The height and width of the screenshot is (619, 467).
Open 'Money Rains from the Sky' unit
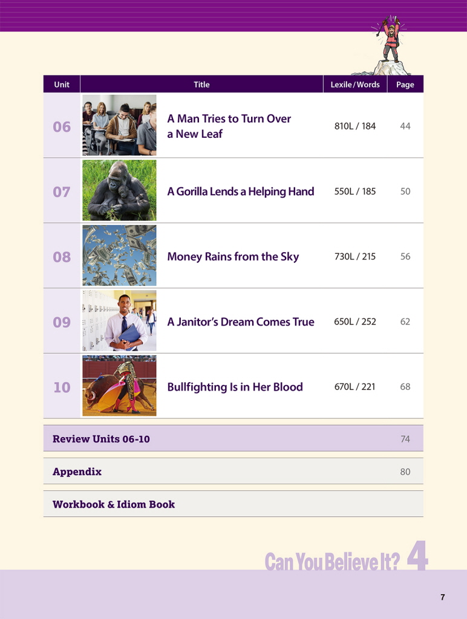pos(233,257)
